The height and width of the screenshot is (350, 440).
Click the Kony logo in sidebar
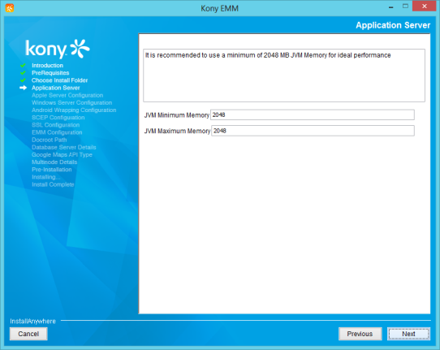coord(58,49)
